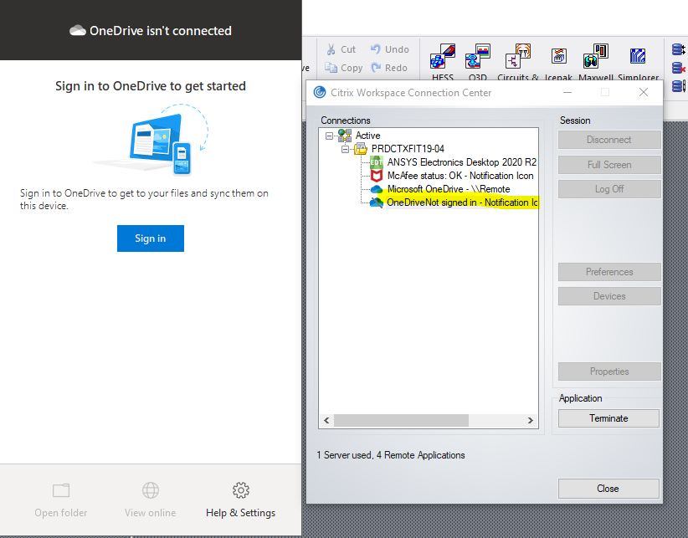Click the Full Screen button
This screenshot has width=688, height=538.
609,165
